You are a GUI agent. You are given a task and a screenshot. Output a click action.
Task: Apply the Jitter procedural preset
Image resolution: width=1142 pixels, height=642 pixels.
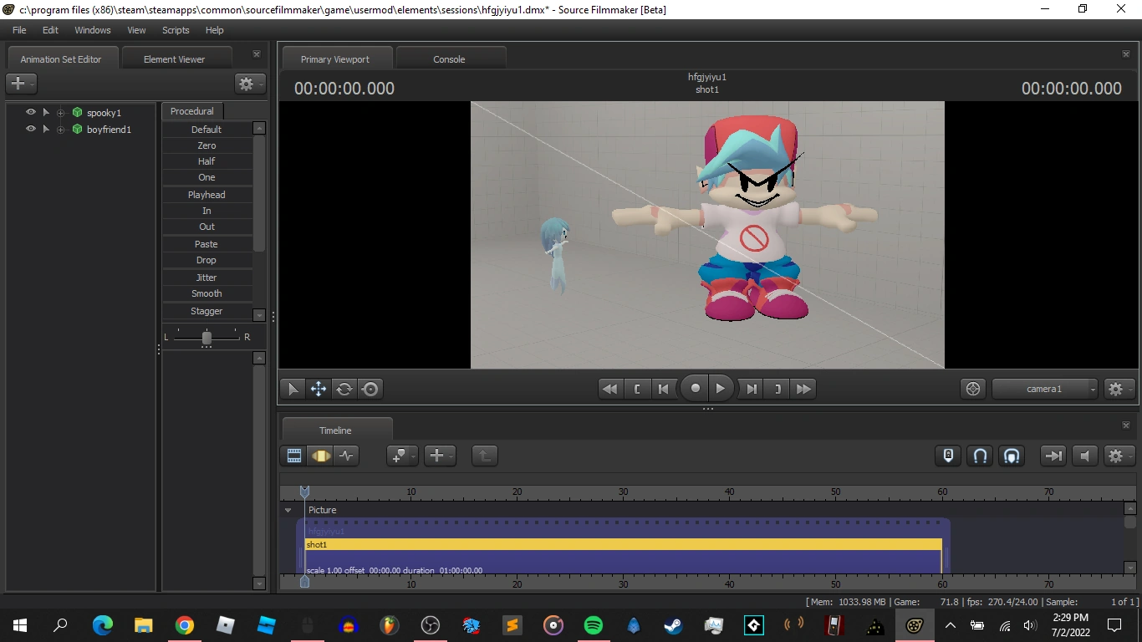click(x=206, y=278)
